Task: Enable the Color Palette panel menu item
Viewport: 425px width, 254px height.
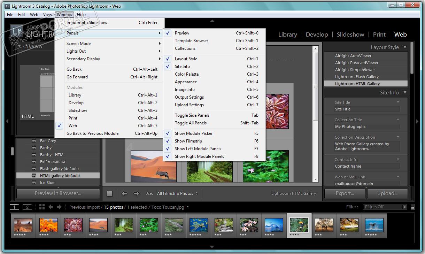Action: pos(186,74)
